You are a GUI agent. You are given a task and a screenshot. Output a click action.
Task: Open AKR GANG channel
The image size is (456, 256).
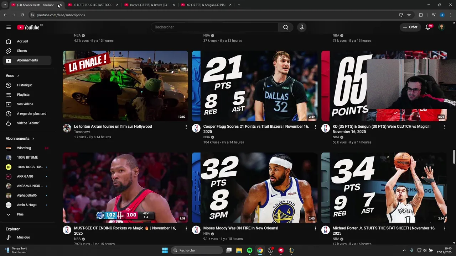click(x=27, y=176)
